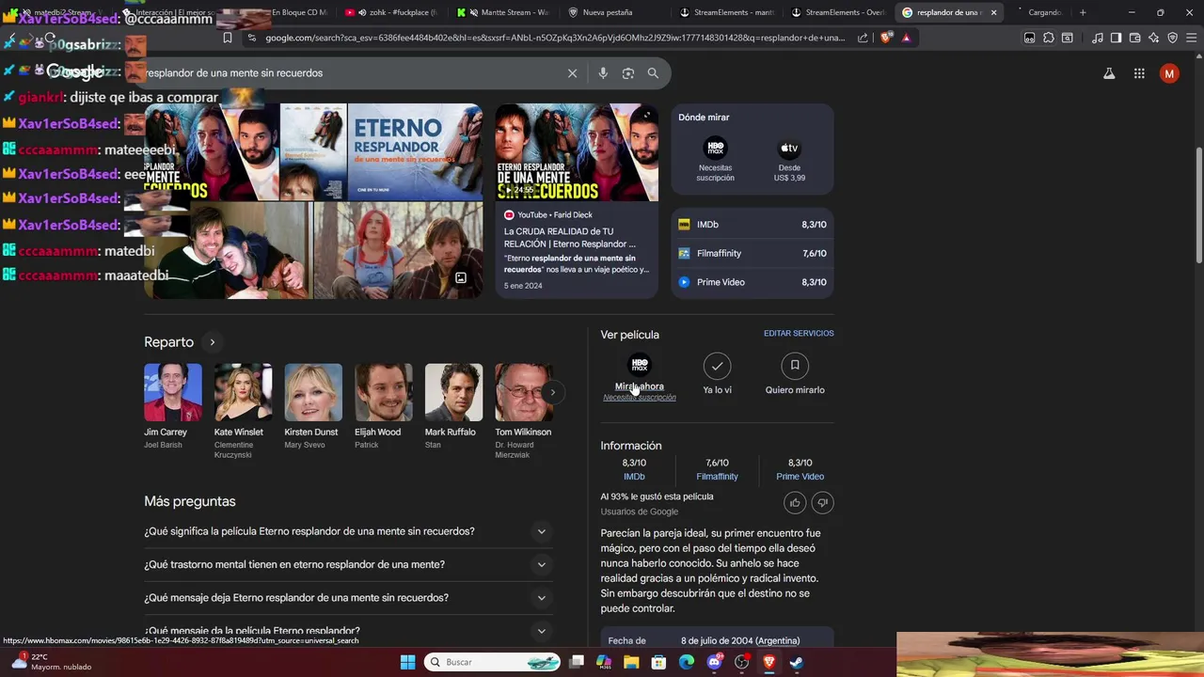Switch to zohk #fuckplace YouTube tab
The image size is (1204, 677).
tap(393, 12)
